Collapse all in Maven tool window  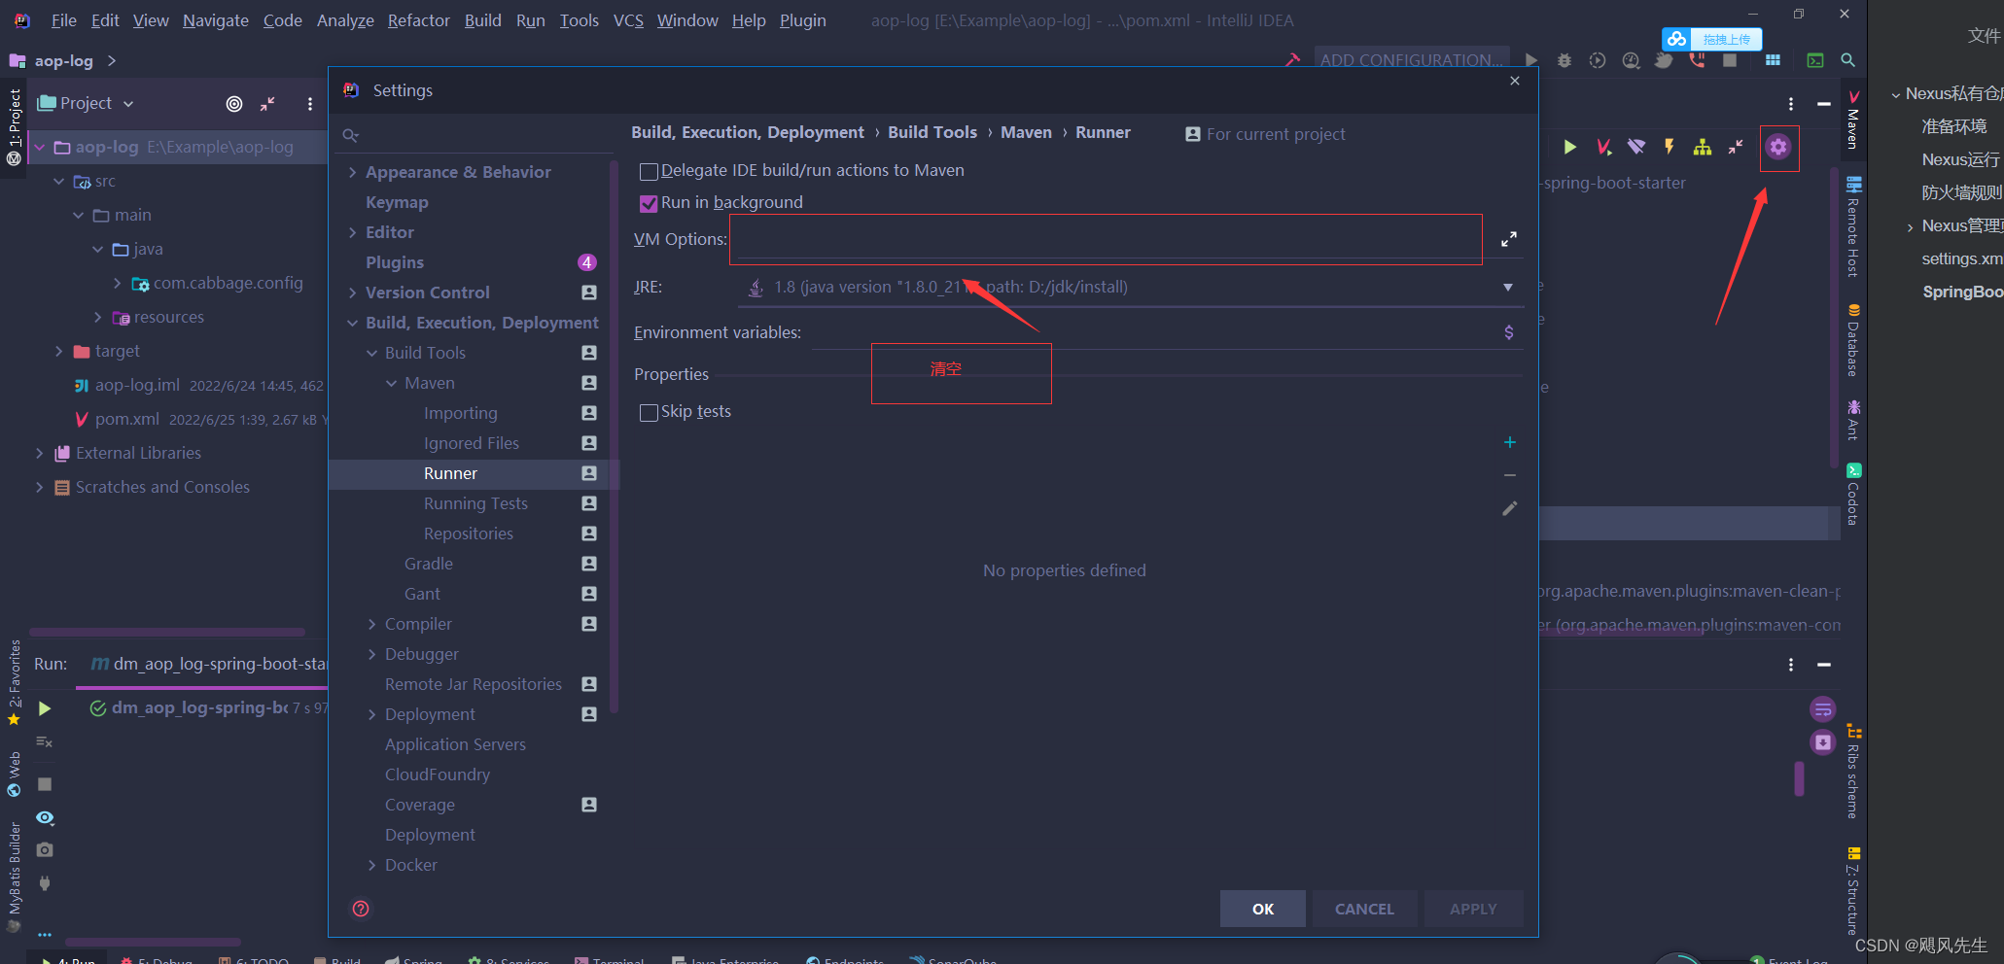(x=1736, y=147)
